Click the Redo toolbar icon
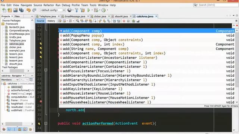Viewport: 239px width, 134px height. [x=34, y=10]
